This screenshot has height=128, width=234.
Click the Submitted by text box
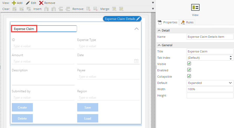pyautogui.click(x=43, y=98)
